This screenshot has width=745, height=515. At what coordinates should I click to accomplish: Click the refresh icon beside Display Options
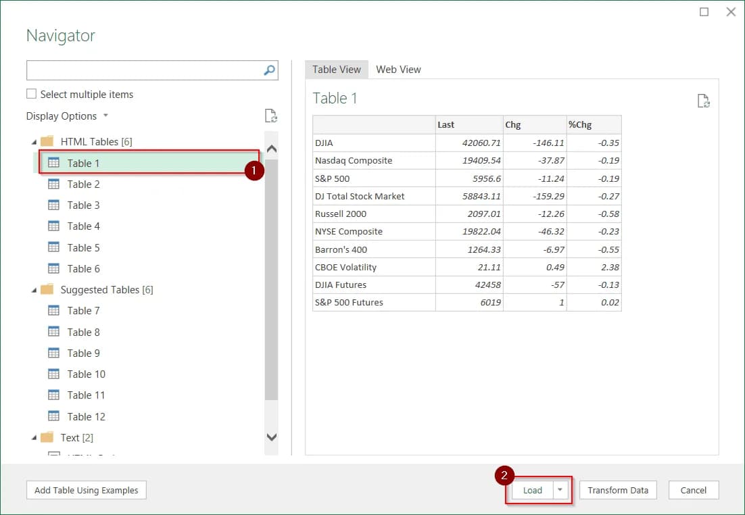pos(271,116)
